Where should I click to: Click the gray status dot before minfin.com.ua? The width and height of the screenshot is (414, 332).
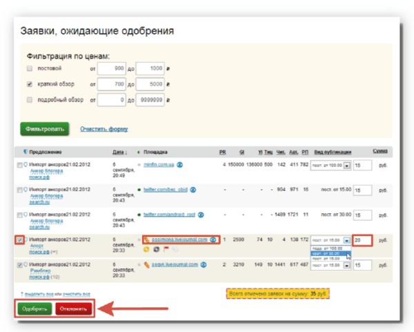tap(139, 165)
